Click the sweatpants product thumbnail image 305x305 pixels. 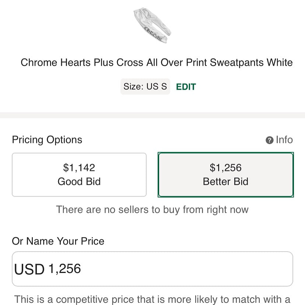[152, 25]
